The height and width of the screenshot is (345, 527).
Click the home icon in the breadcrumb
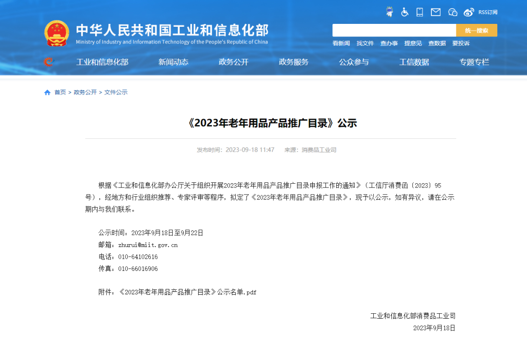pyautogui.click(x=47, y=92)
